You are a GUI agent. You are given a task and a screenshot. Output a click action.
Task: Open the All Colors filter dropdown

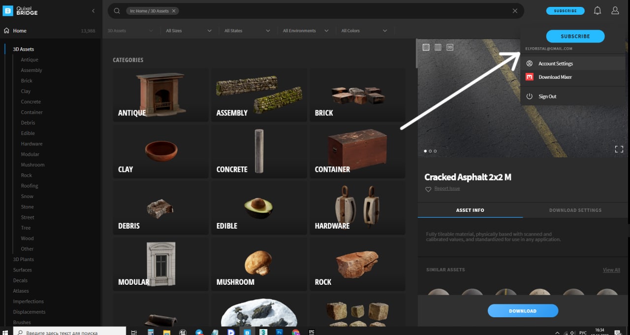(x=364, y=31)
